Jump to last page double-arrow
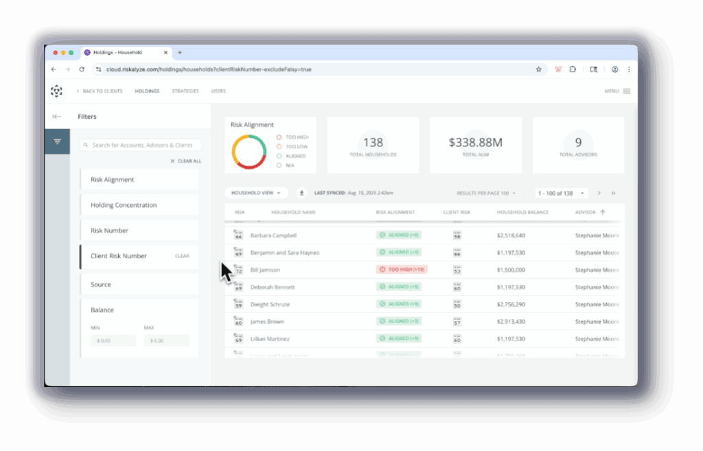Viewport: 703px width, 451px height. click(613, 193)
